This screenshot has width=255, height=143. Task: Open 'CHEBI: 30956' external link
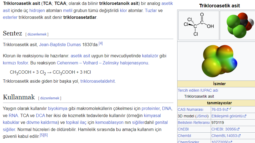coord(224,129)
